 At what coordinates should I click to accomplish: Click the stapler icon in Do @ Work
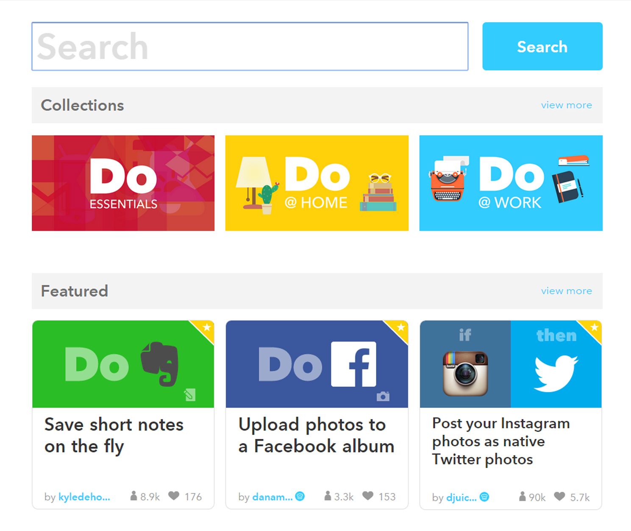point(573,160)
